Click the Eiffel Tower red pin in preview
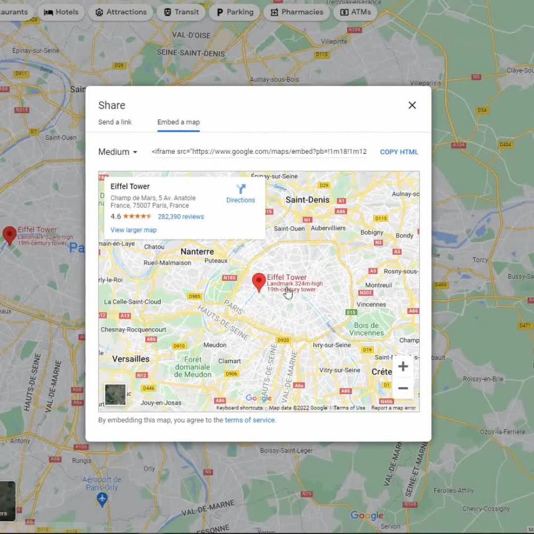Screen dimensions: 534x534 259,282
